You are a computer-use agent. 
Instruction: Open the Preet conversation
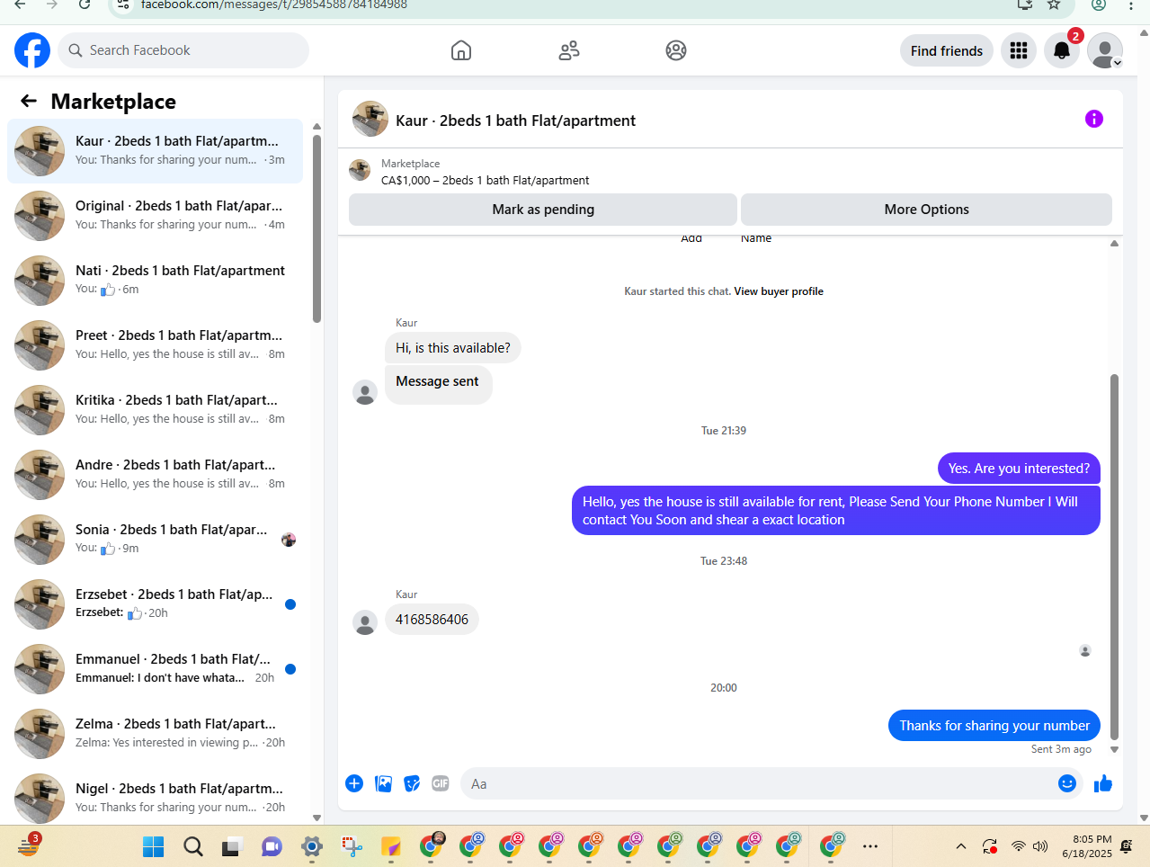pos(155,344)
